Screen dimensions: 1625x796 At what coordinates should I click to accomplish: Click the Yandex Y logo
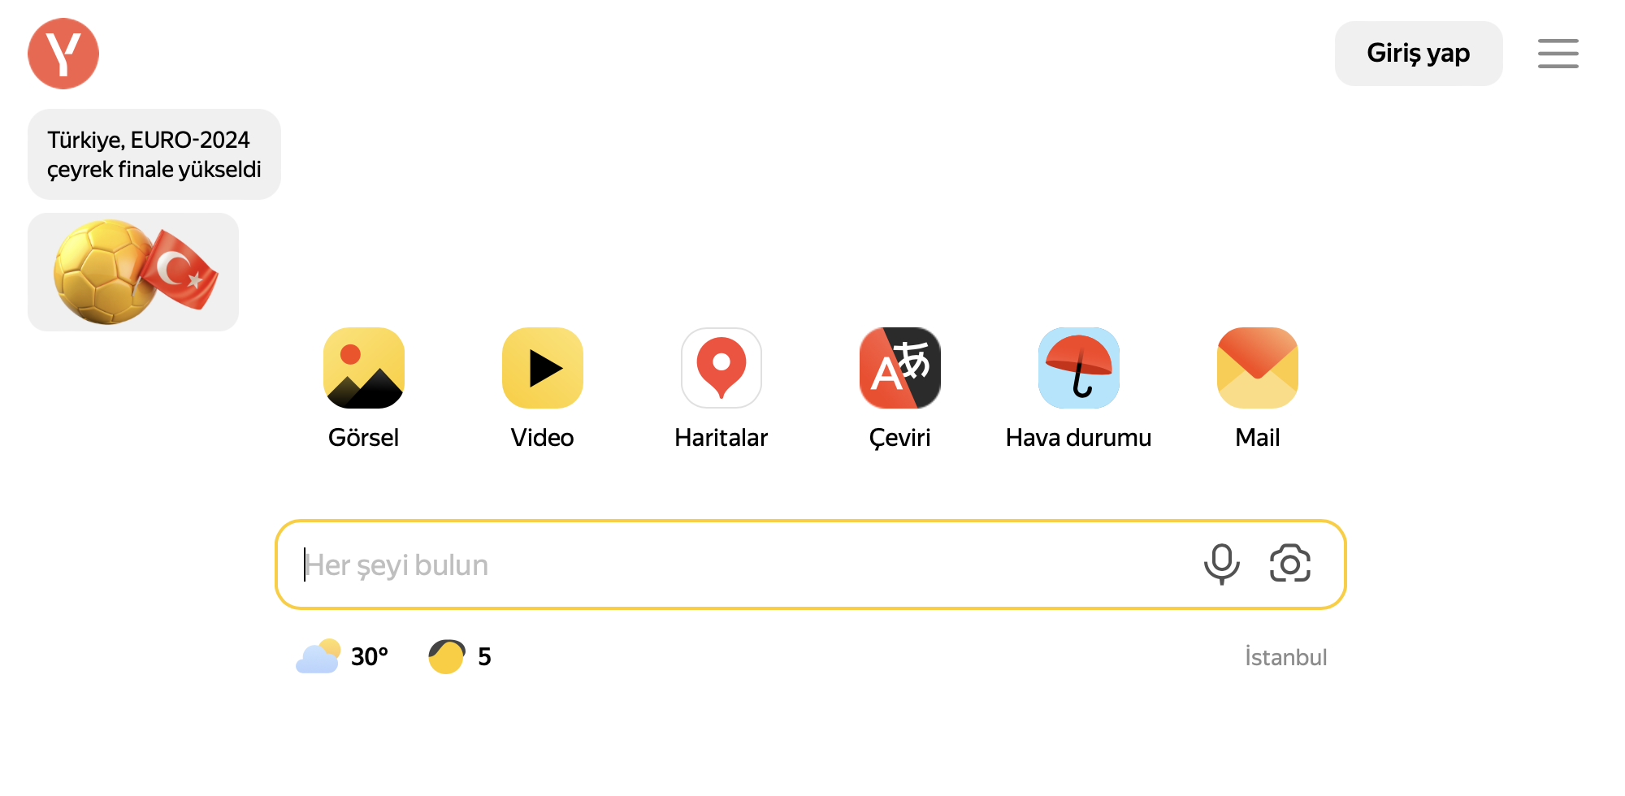point(63,54)
